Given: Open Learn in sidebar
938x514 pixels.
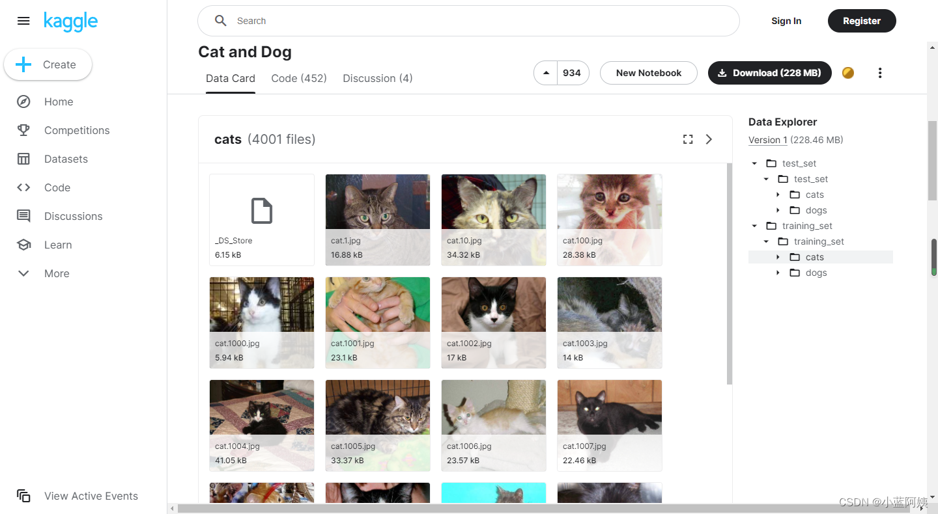Looking at the screenshot, I should (x=58, y=245).
